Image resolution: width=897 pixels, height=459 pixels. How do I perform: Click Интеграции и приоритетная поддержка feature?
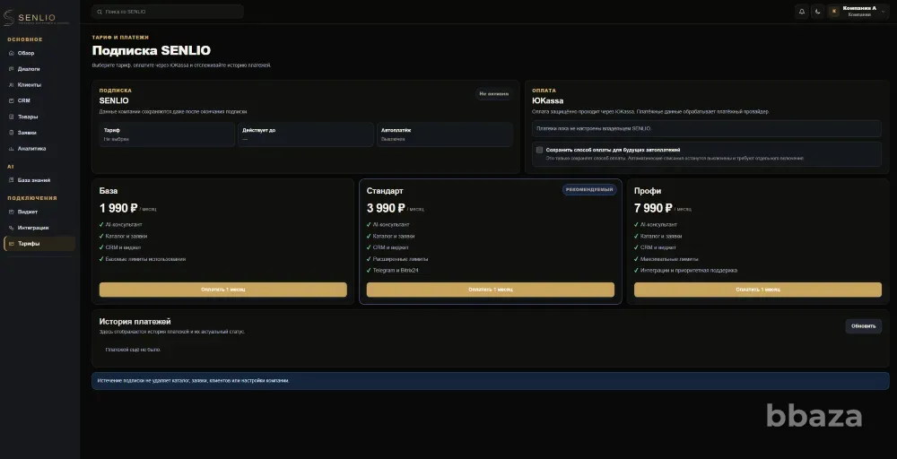click(x=689, y=271)
